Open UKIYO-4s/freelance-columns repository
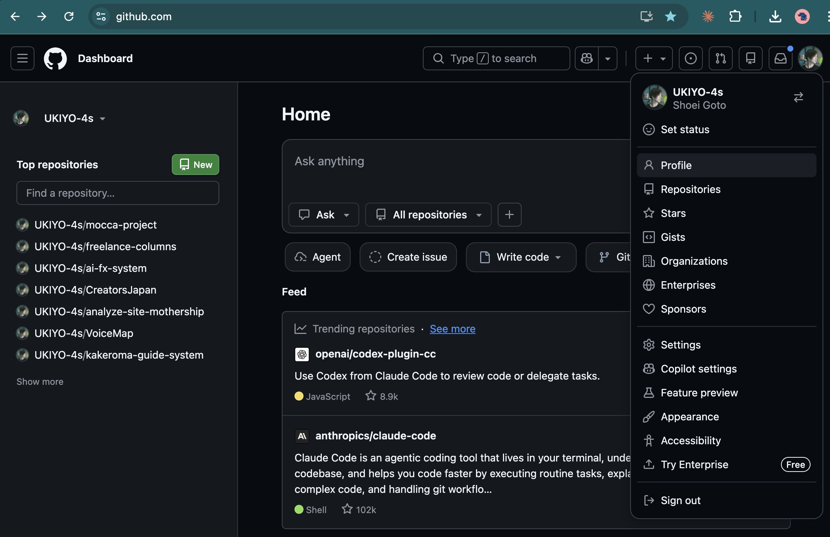Image resolution: width=830 pixels, height=537 pixels. pos(105,246)
